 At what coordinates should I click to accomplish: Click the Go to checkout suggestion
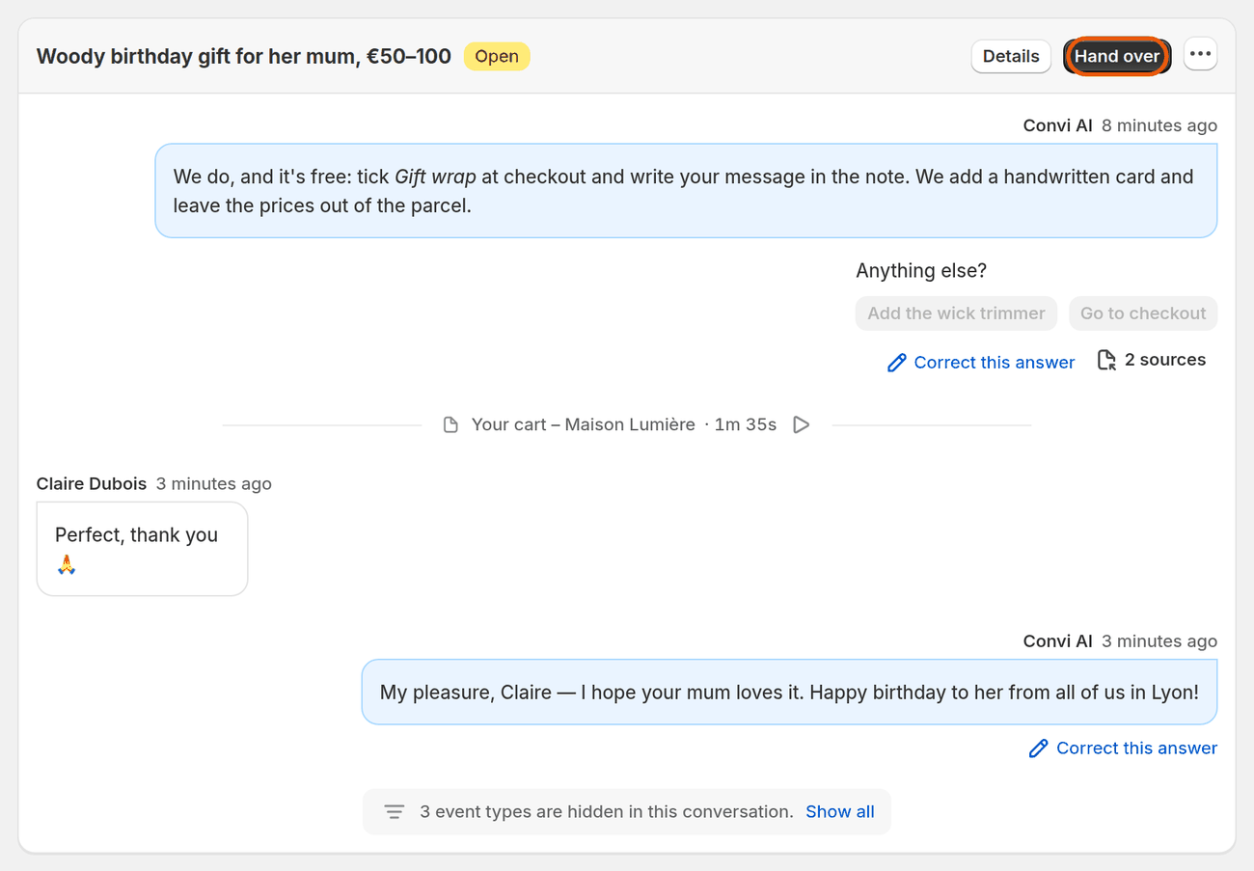click(x=1143, y=313)
